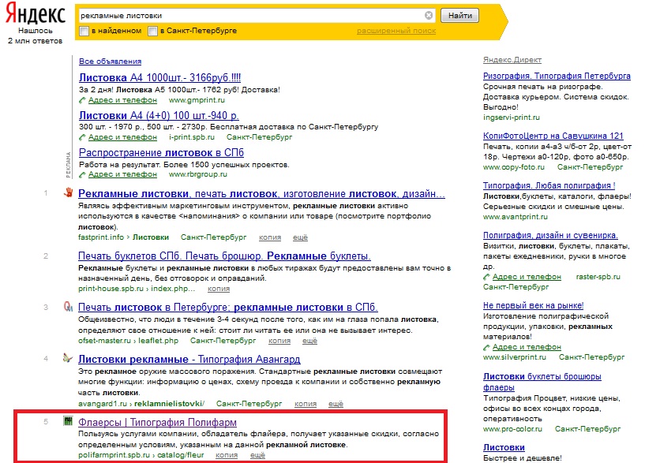Image resolution: width=645 pixels, height=463 pixels.
Task: Open 'копия' link of ofset-master.ru result
Action: pyautogui.click(x=279, y=341)
